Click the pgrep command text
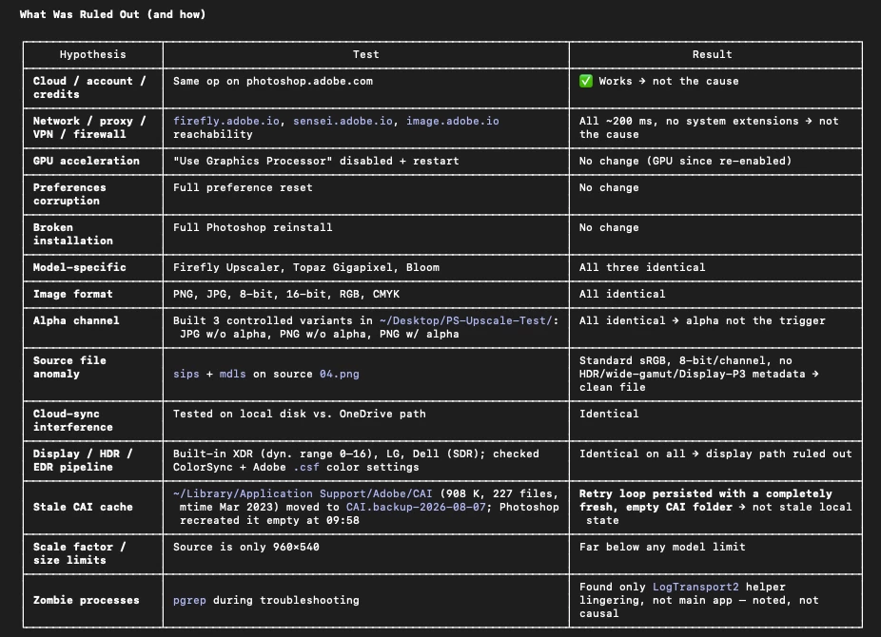The image size is (881, 637). pyautogui.click(x=189, y=600)
